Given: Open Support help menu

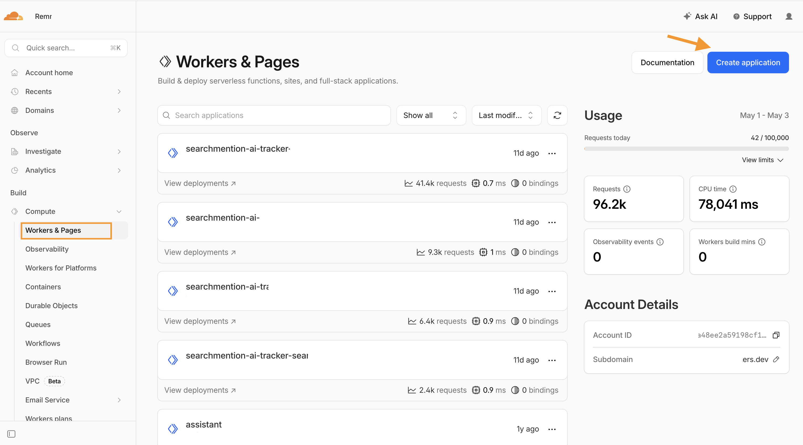Looking at the screenshot, I should point(752,16).
